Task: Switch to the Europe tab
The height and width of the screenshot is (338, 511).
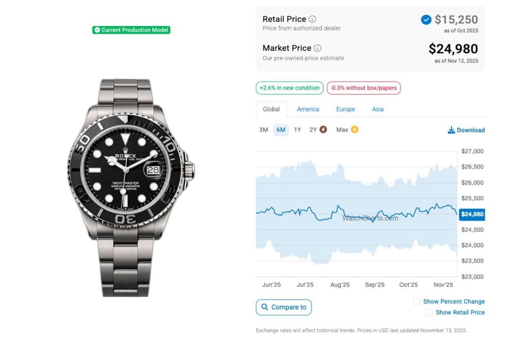Action: (x=345, y=109)
